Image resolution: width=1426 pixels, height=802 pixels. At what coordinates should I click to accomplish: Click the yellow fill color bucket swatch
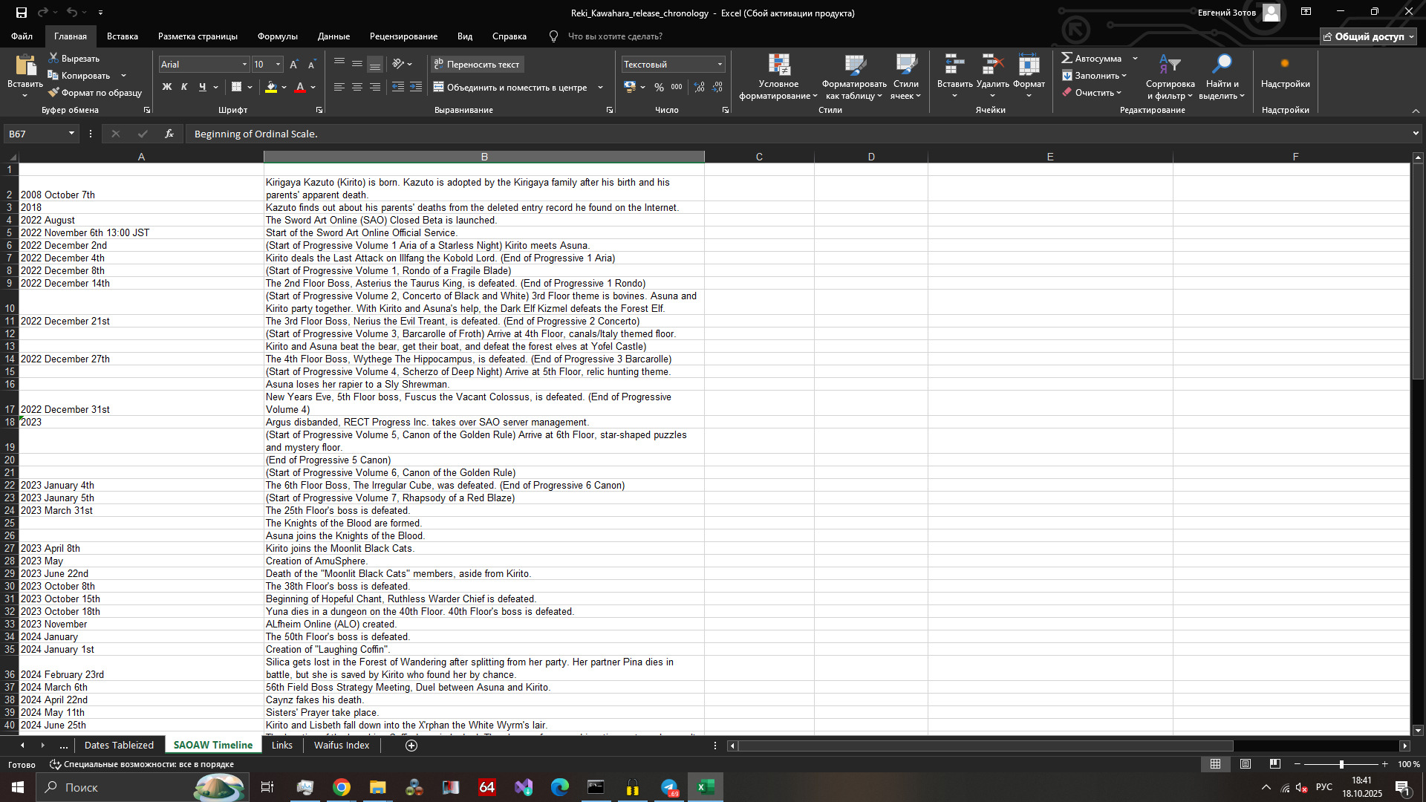270,87
